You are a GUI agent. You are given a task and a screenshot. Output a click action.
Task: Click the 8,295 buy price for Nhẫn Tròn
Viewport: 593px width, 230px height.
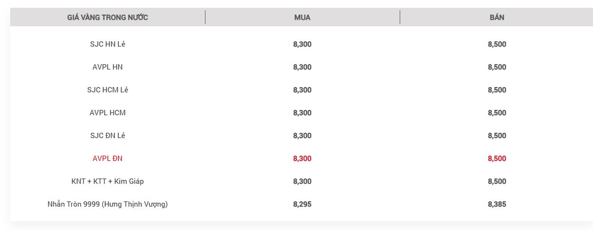[302, 204]
